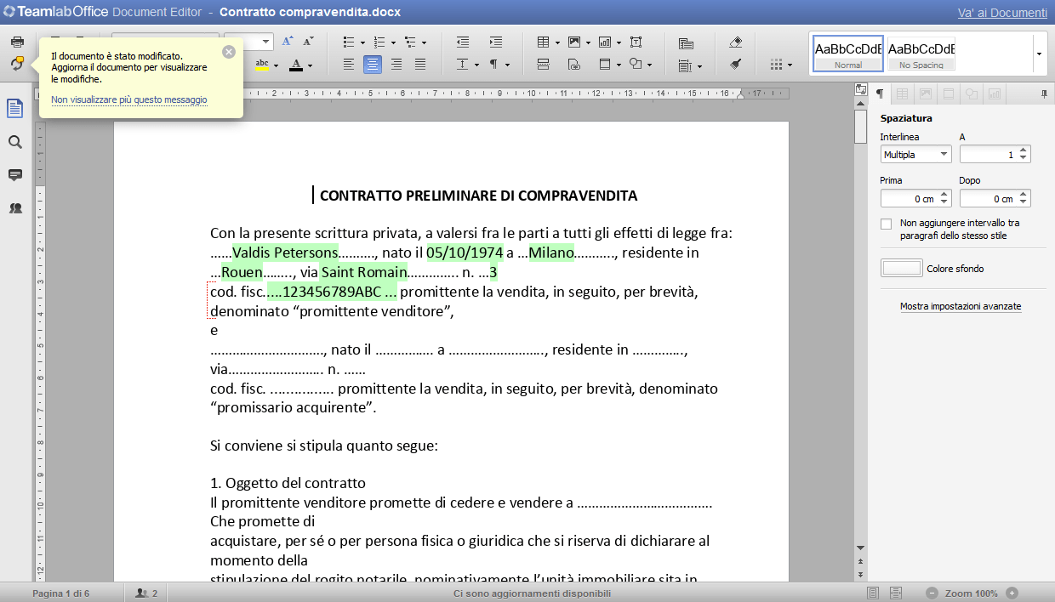
Task: Open the font size dropdown
Action: point(266,42)
